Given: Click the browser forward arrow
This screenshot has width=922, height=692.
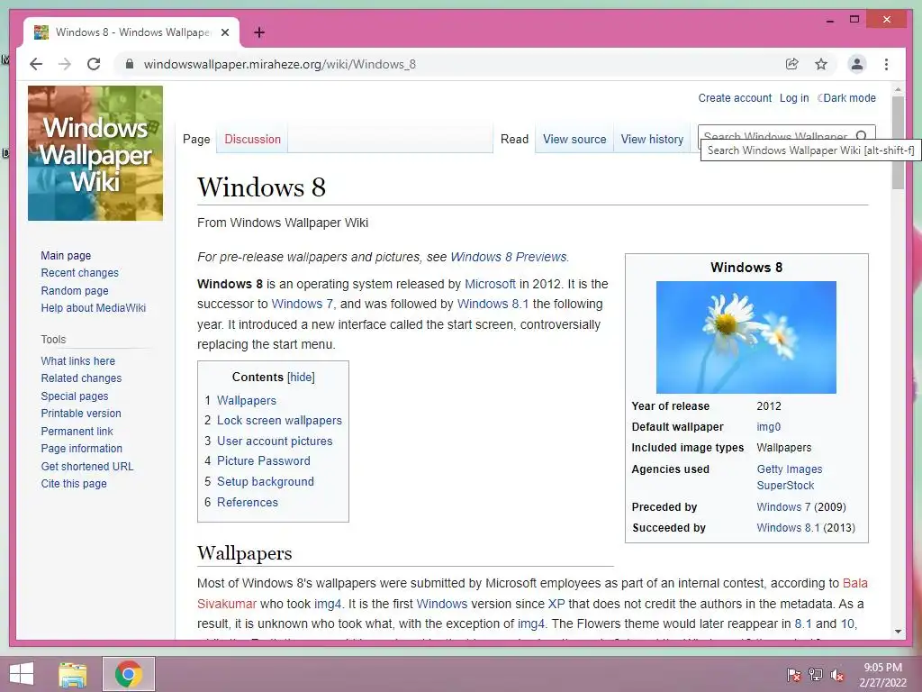Looking at the screenshot, I should (x=65, y=64).
